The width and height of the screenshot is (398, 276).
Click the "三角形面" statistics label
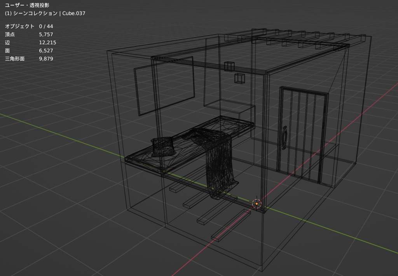click(15, 59)
